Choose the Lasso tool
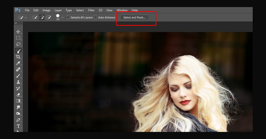Viewport: 266px width, 139px height. click(x=18, y=44)
